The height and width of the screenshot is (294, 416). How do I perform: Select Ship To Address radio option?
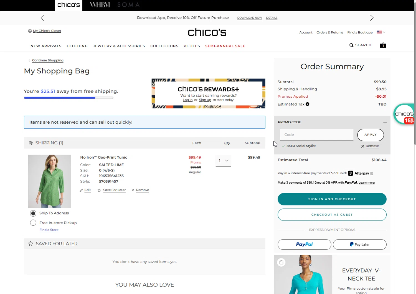[x=33, y=213]
